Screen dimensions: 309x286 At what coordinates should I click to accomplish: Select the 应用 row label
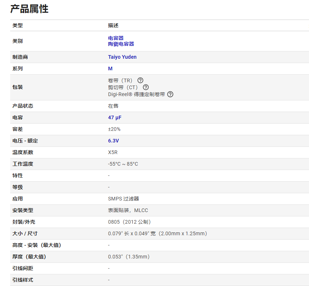(x=17, y=199)
